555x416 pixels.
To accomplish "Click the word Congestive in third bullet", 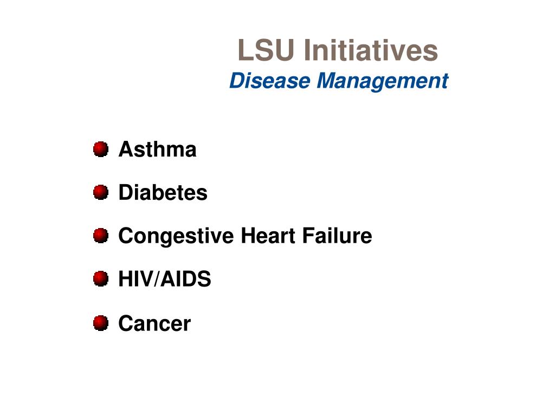I will (176, 237).
